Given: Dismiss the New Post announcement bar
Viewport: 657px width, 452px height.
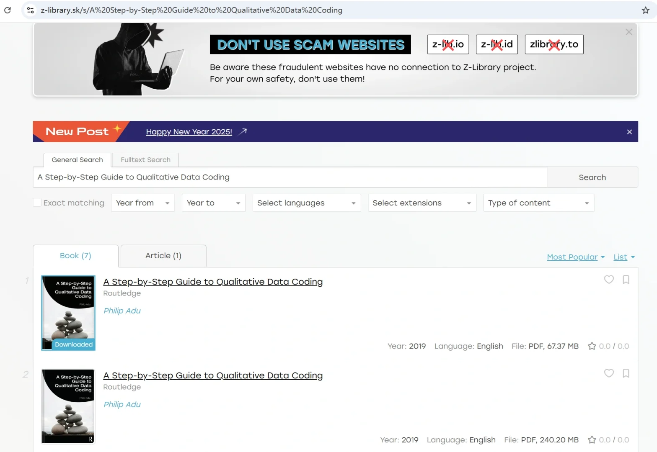Looking at the screenshot, I should click(x=629, y=132).
